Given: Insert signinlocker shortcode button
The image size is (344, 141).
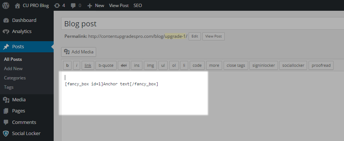Looking at the screenshot, I should pyautogui.click(x=264, y=65).
